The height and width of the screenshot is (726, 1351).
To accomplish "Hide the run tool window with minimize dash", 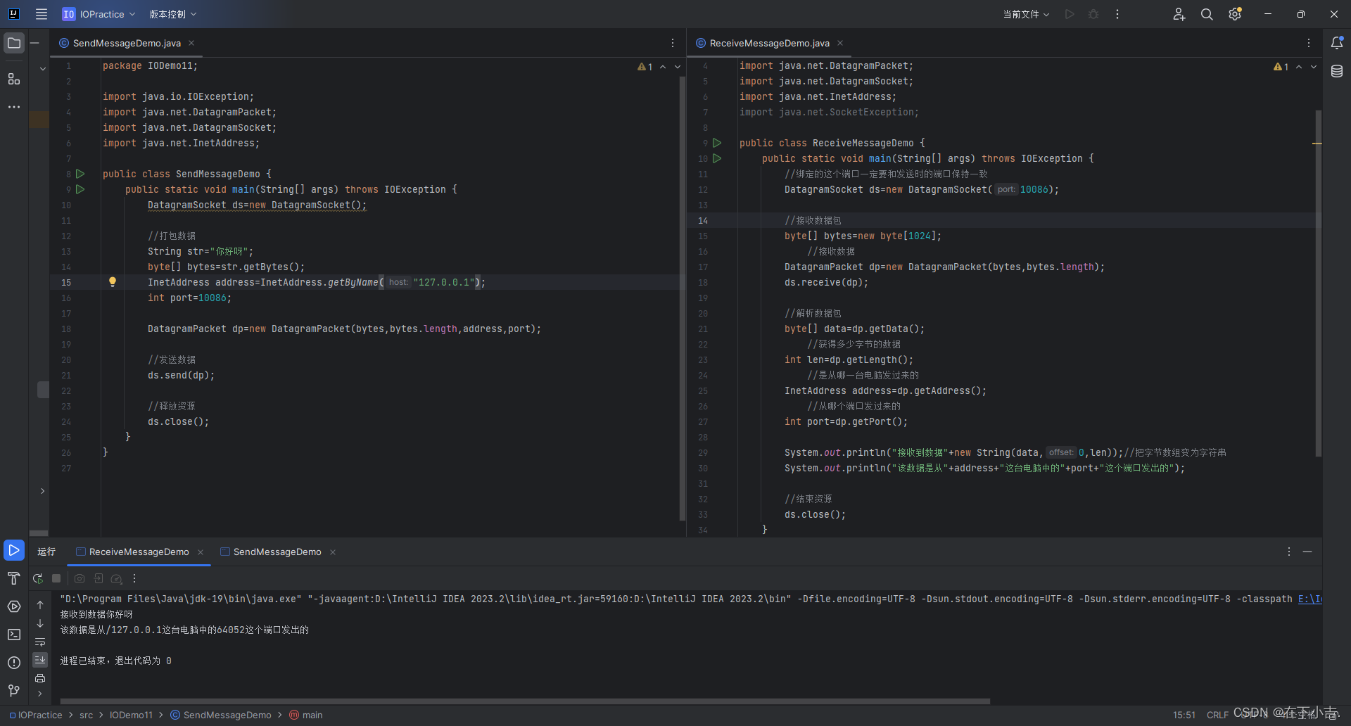I will pyautogui.click(x=1307, y=552).
